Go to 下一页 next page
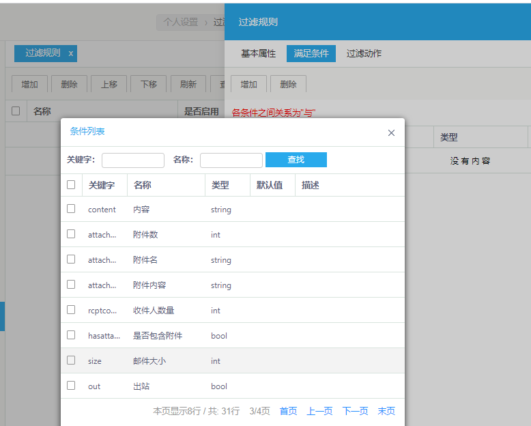531x426 pixels. click(x=355, y=411)
